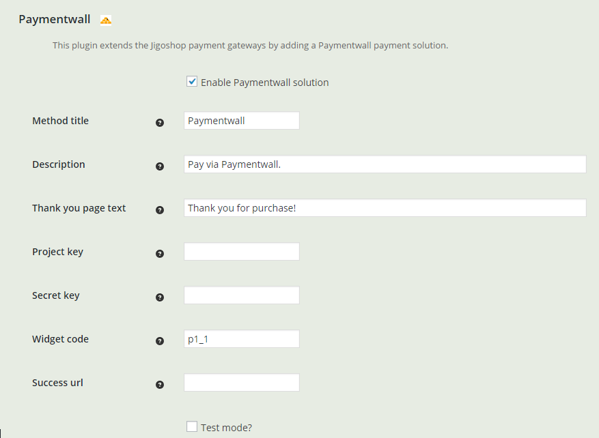Click the Success url label
This screenshot has height=438, width=599.
[x=57, y=383]
